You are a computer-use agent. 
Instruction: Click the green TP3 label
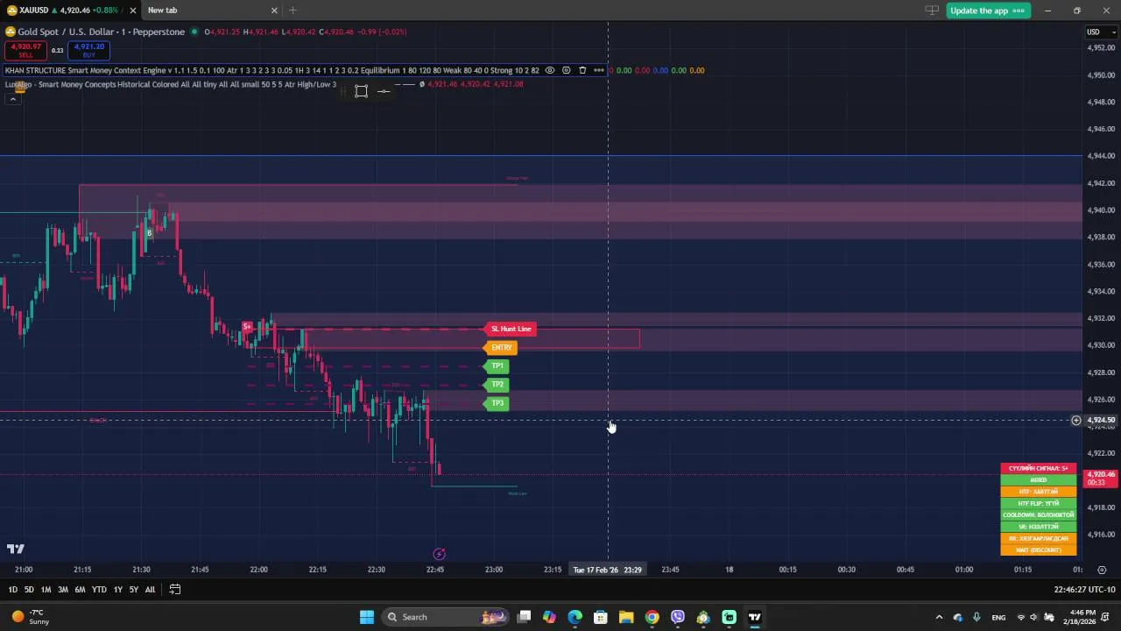pos(497,403)
